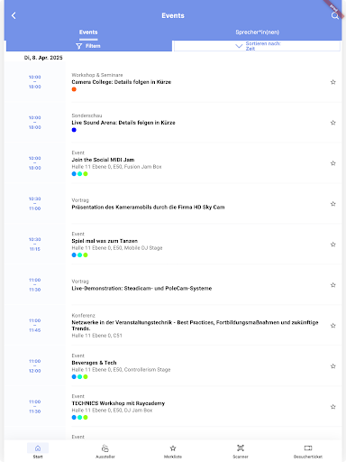346x462 pixels.
Task: Go back using the top-left arrow
Action: tap(14, 15)
